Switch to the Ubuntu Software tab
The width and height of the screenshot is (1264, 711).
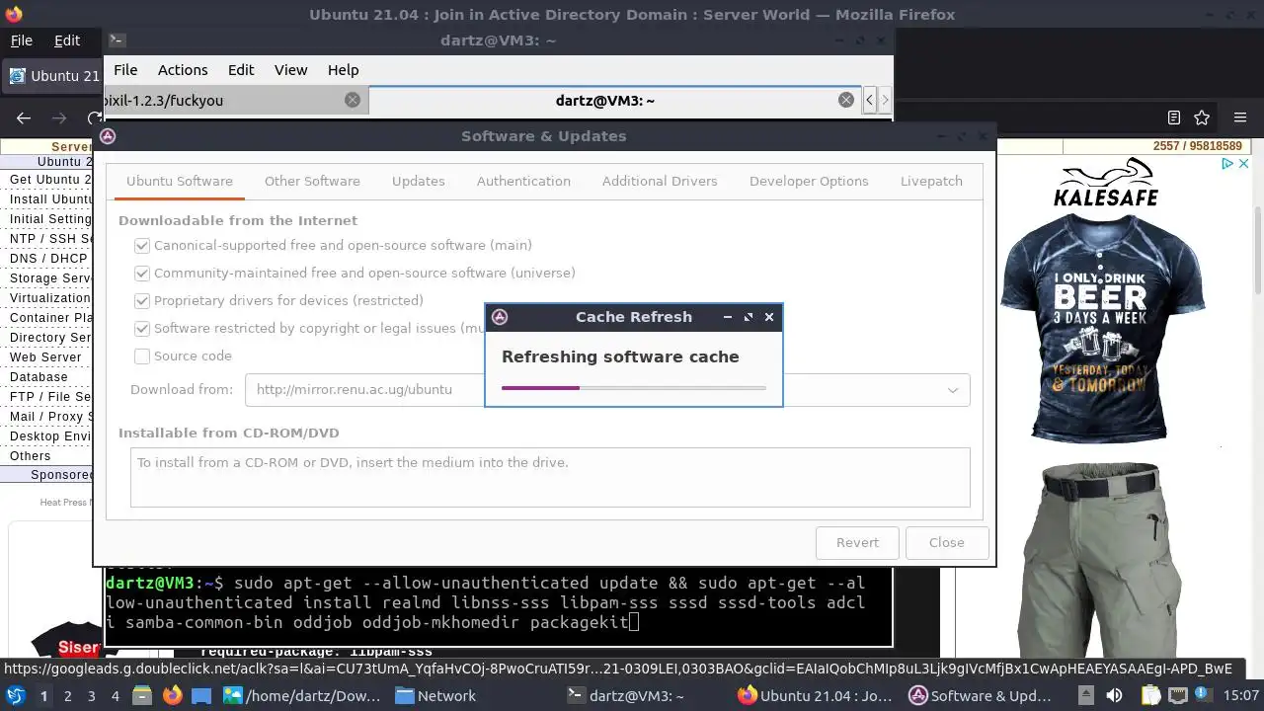(180, 181)
